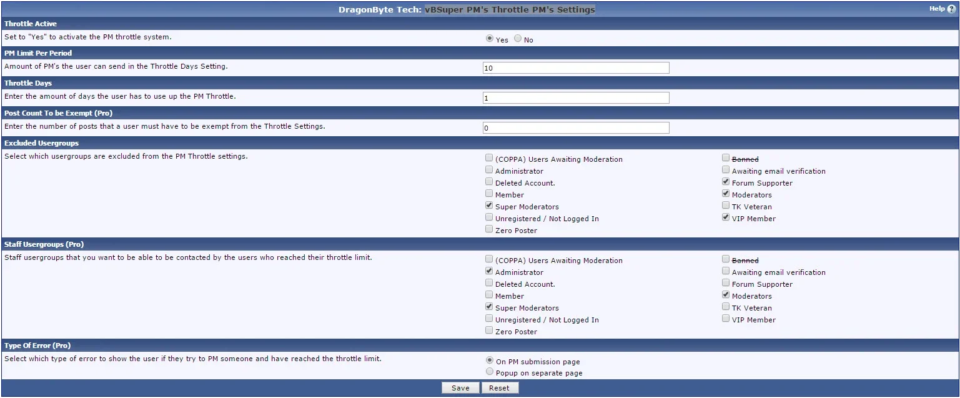
Task: Uncheck Moderators in Excluded Usergroups
Action: [x=726, y=194]
